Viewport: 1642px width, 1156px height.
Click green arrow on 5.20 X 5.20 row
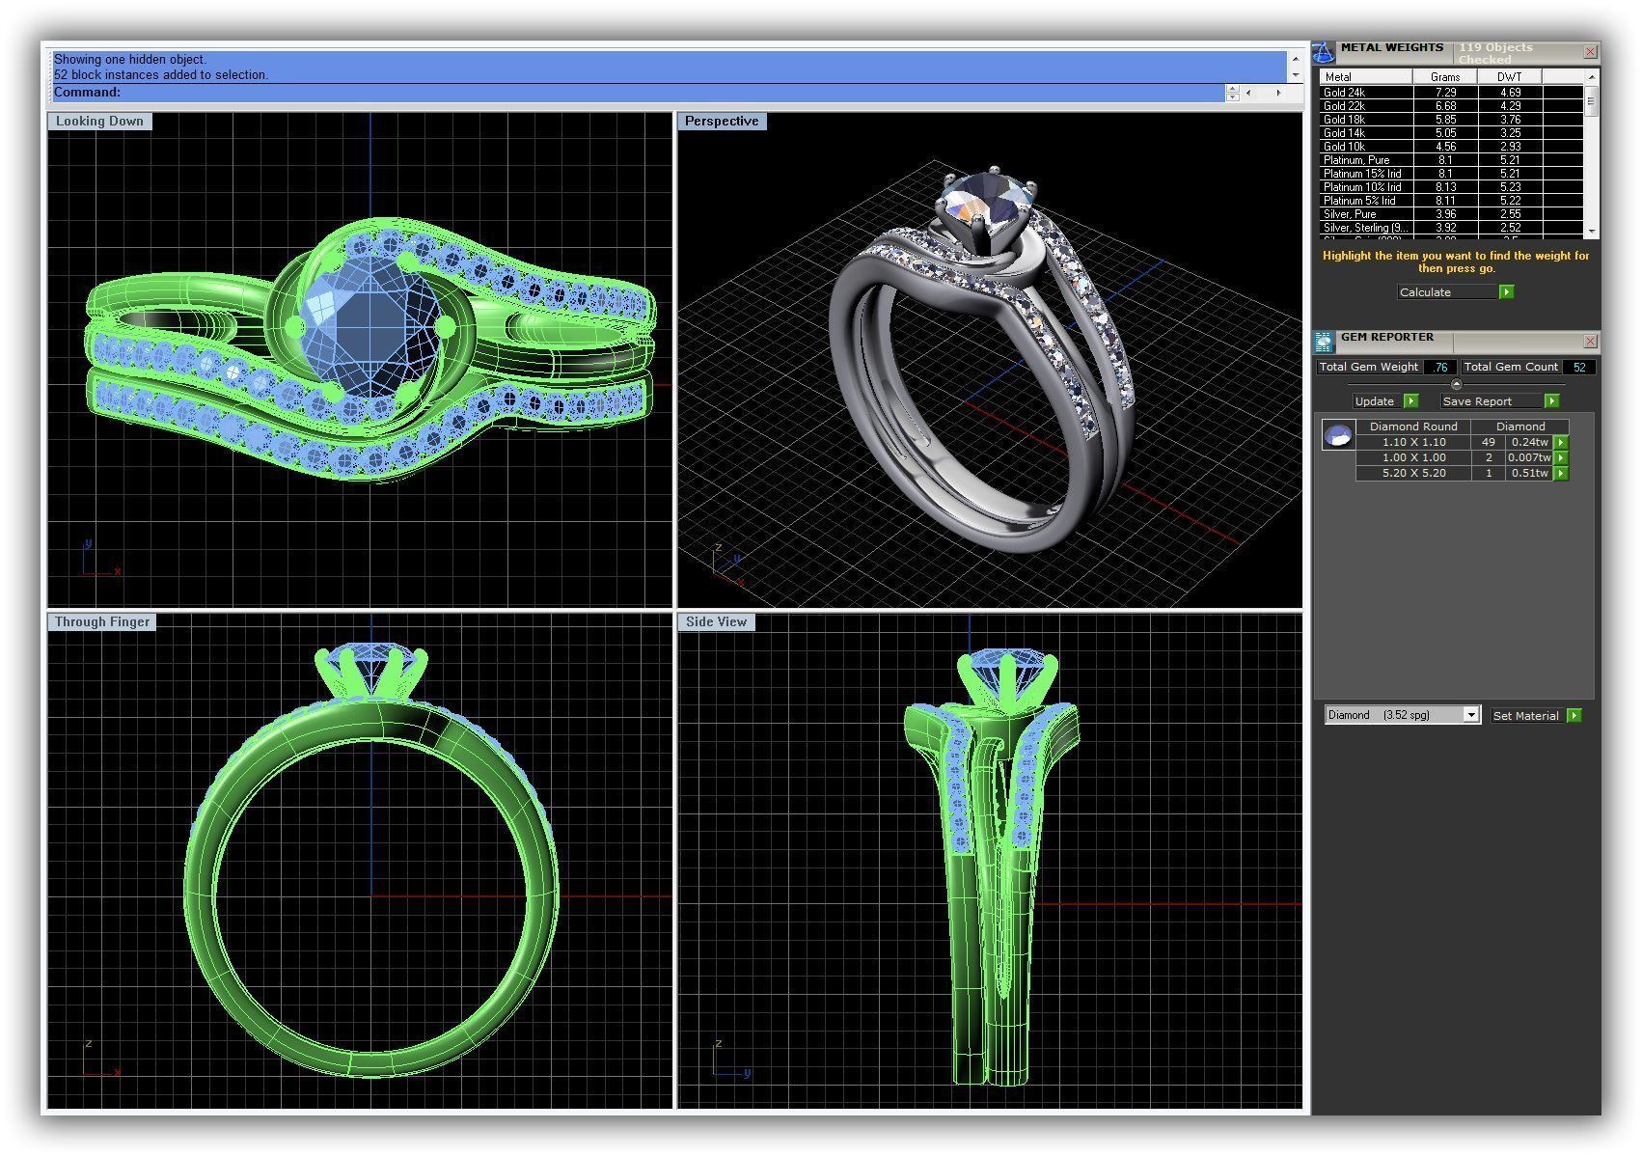tap(1561, 473)
